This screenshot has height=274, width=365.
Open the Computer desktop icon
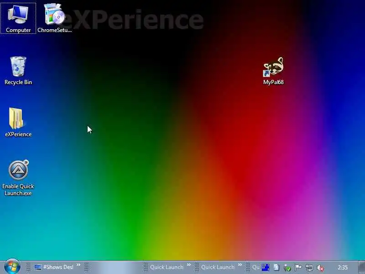click(x=18, y=19)
